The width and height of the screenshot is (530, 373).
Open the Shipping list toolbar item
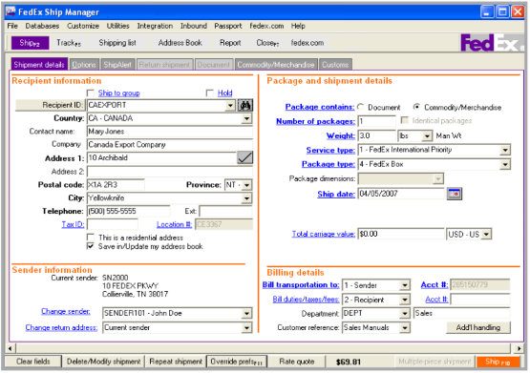(117, 43)
